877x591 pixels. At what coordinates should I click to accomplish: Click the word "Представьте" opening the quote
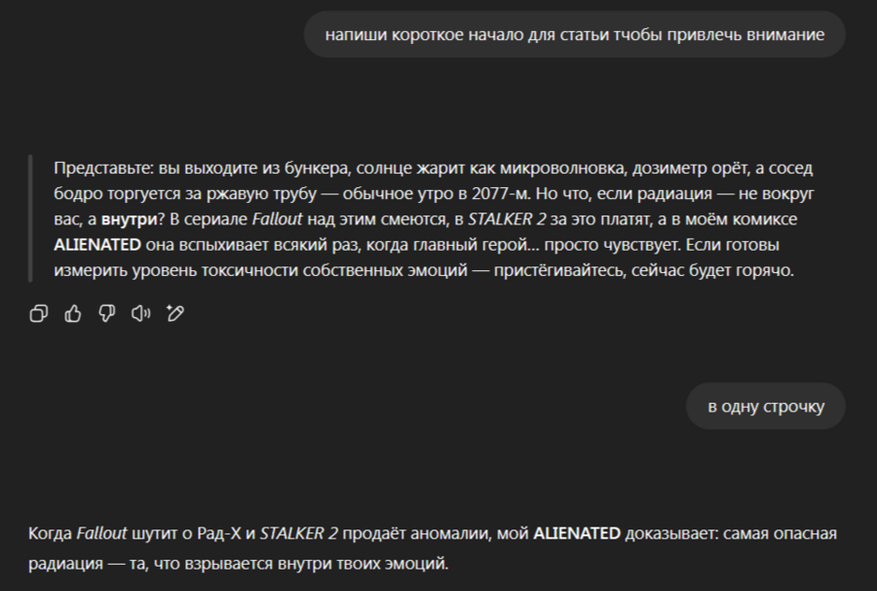[x=99, y=168]
